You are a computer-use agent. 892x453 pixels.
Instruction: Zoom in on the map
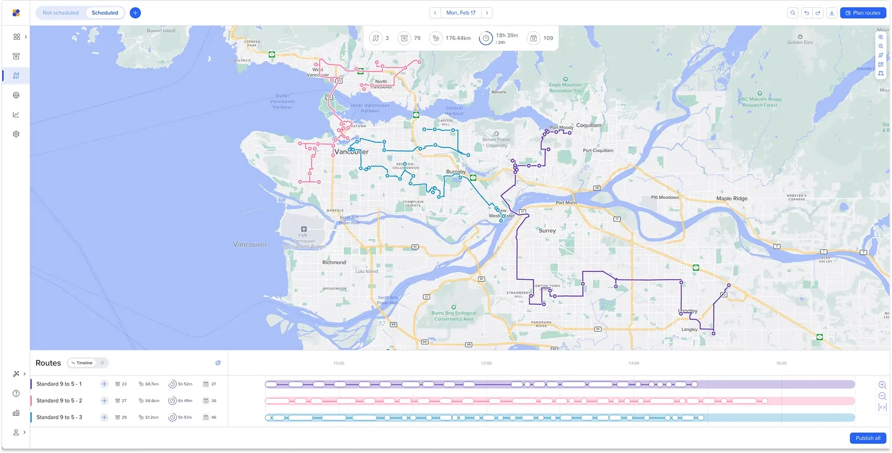[x=880, y=37]
